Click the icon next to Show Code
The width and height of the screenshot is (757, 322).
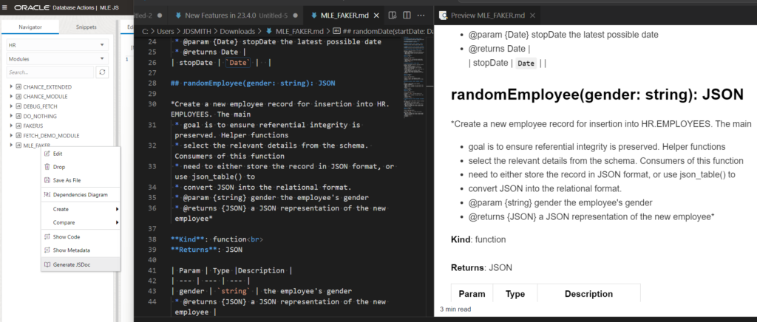[47, 237]
